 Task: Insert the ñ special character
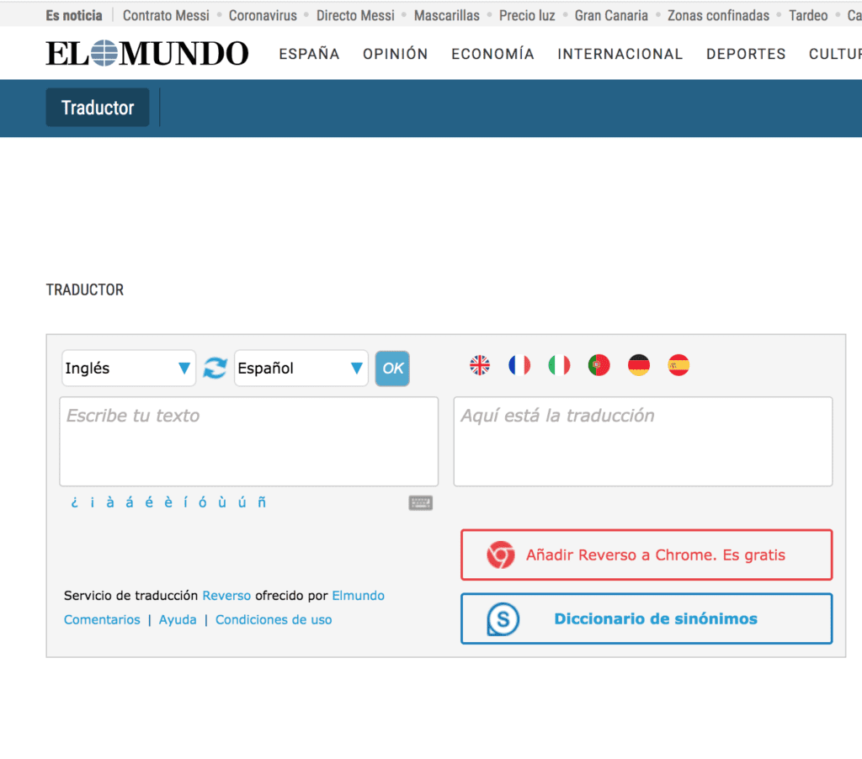click(x=262, y=502)
